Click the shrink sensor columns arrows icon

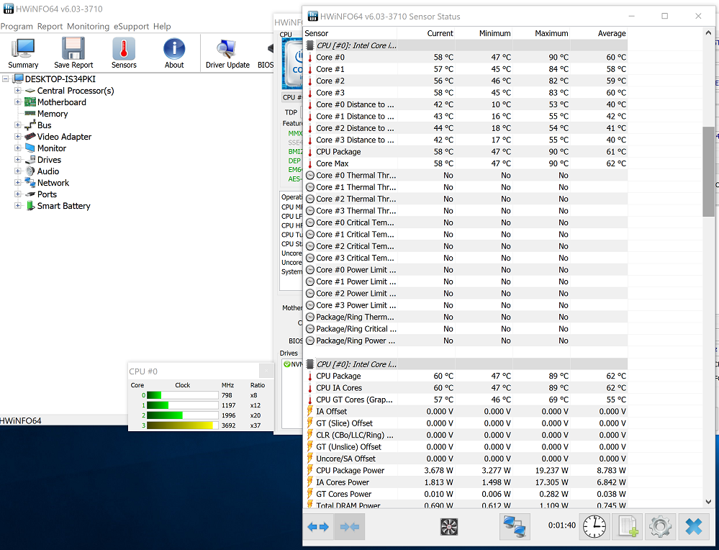[x=350, y=527]
